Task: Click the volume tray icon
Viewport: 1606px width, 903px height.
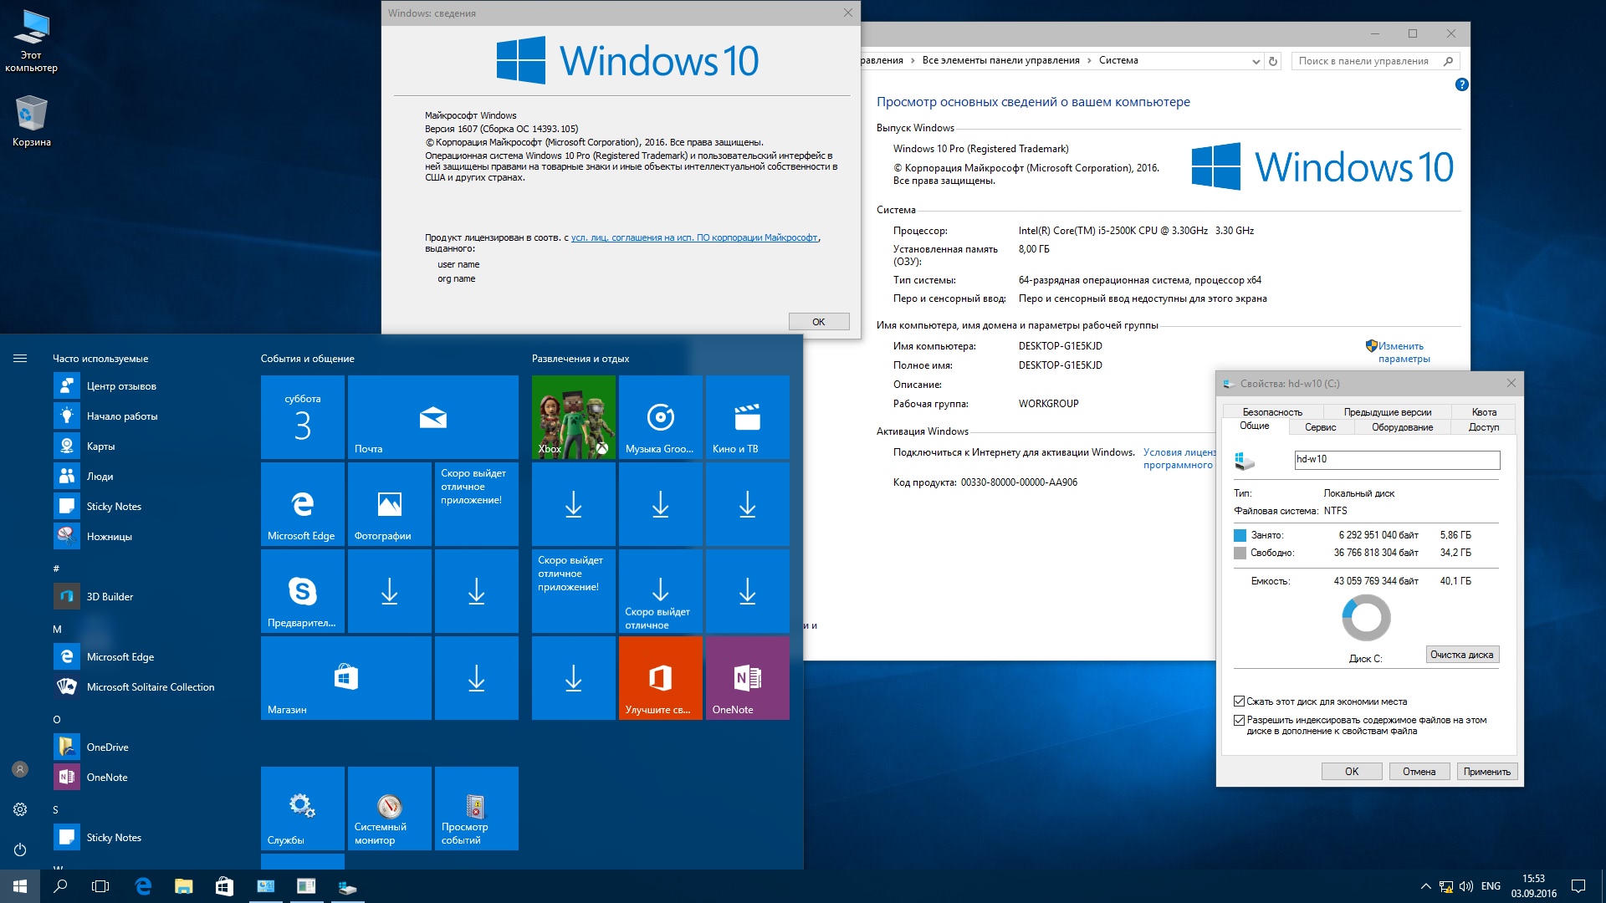Action: (x=1465, y=886)
